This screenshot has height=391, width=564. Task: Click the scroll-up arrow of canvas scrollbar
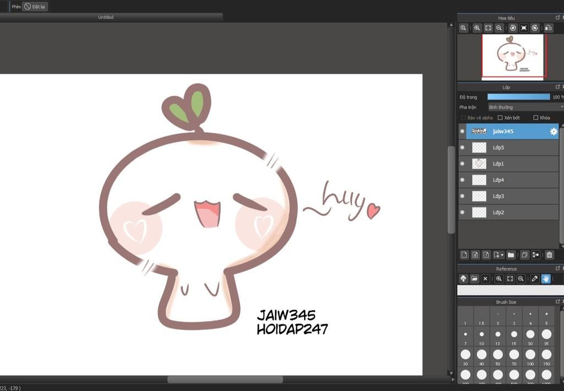451,25
